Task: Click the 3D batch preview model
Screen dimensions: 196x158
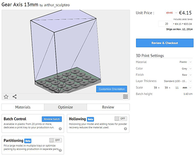Action: 65,51
